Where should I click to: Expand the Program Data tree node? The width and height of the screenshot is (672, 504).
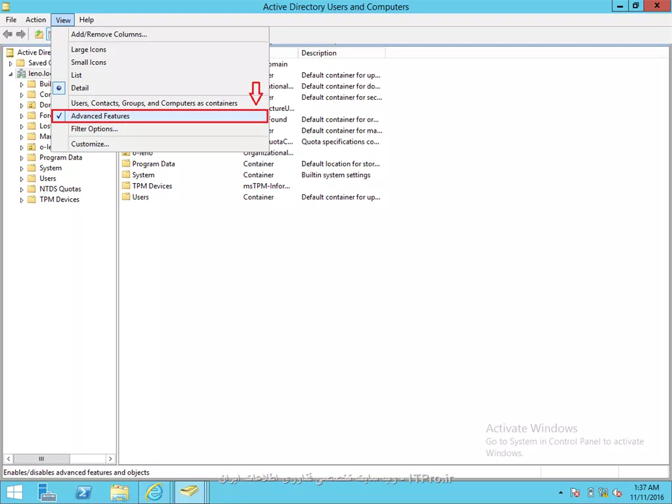22,157
